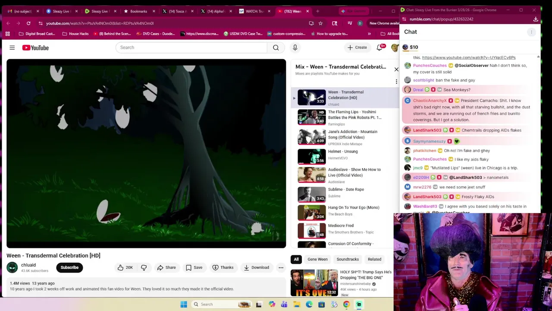This screenshot has width=552, height=311.
Task: Switch to the (14) Tosca X tab
Action: (177, 11)
